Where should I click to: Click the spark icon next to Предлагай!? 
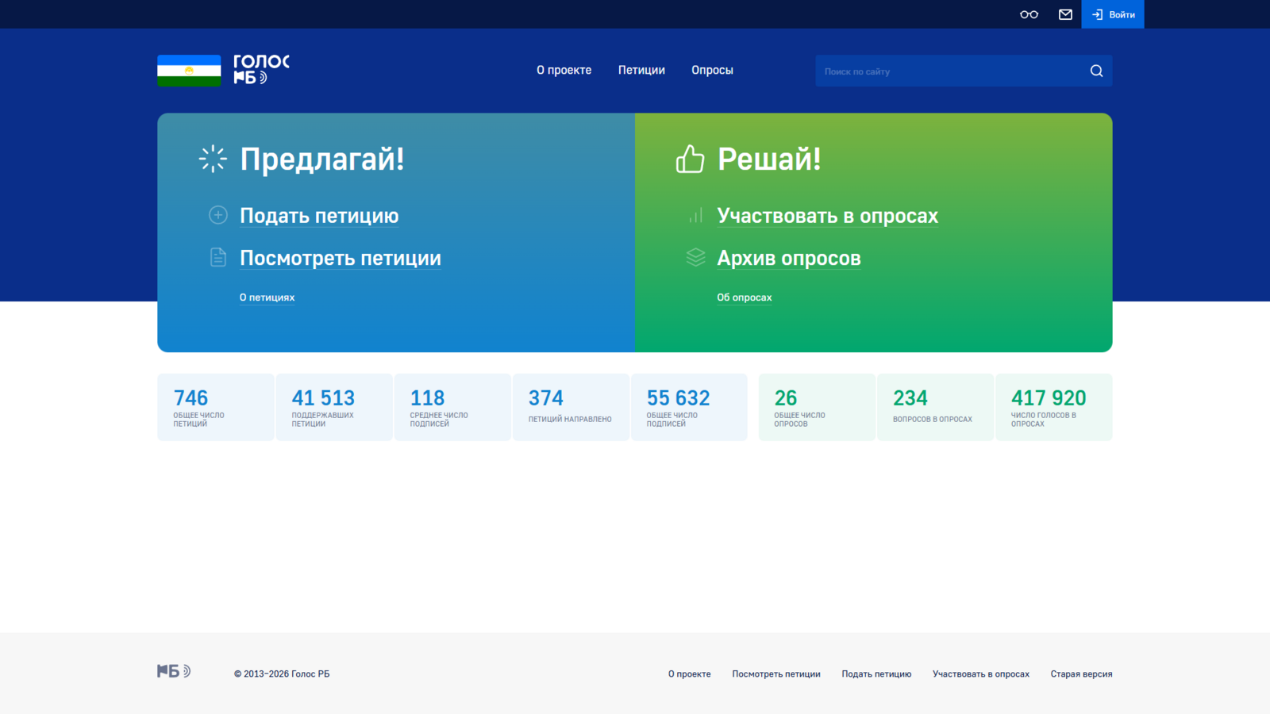coord(212,158)
